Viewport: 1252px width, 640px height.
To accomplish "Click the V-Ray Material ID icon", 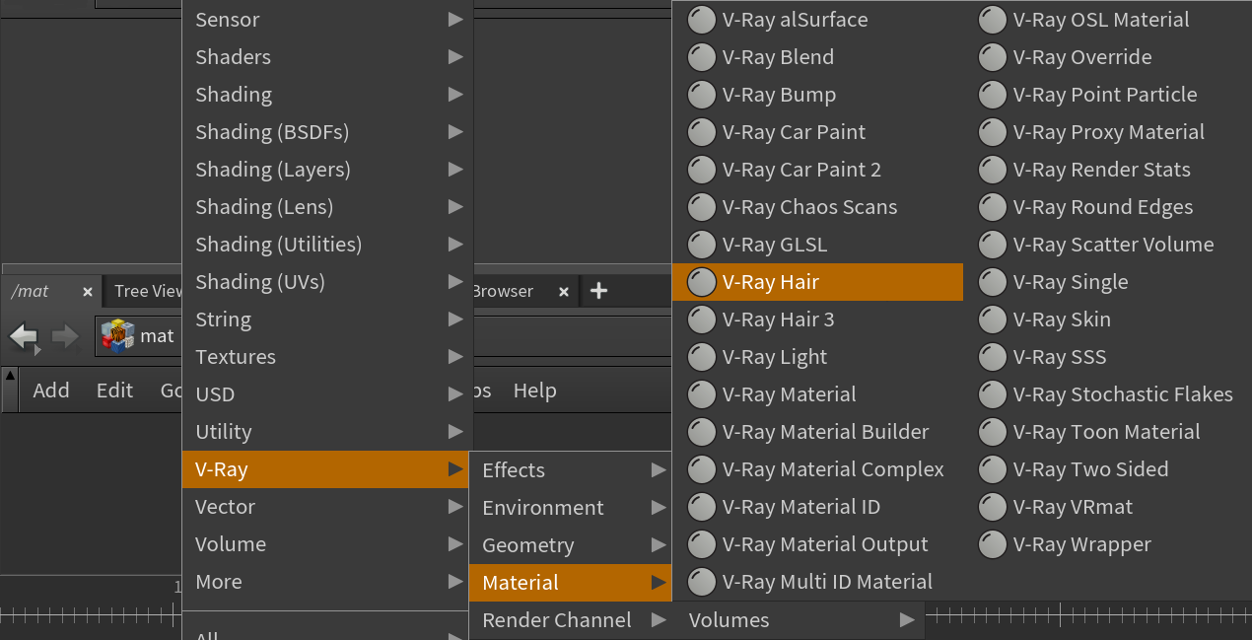I will coord(701,507).
